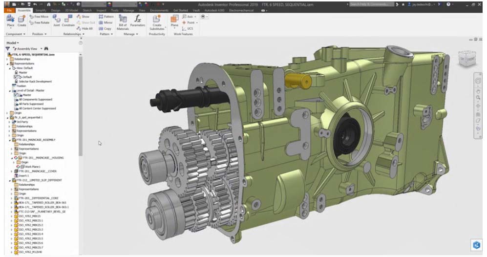Click the Hide All relationships button
The width and height of the screenshot is (487, 257).
click(85, 29)
